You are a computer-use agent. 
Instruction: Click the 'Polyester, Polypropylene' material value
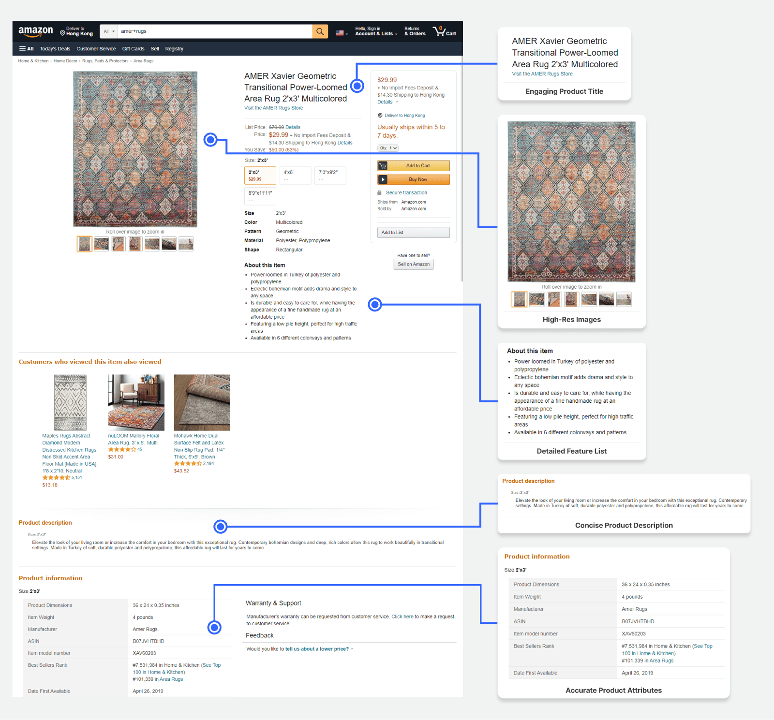click(303, 241)
